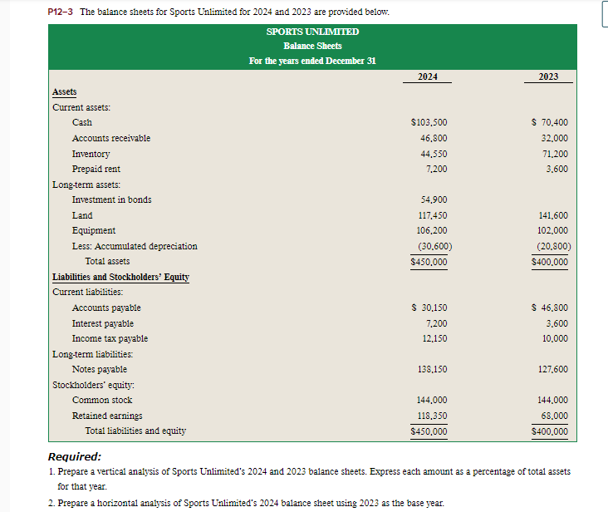Click the Interest payable row label
Viewport: 608px width, 512px height.
(103, 323)
